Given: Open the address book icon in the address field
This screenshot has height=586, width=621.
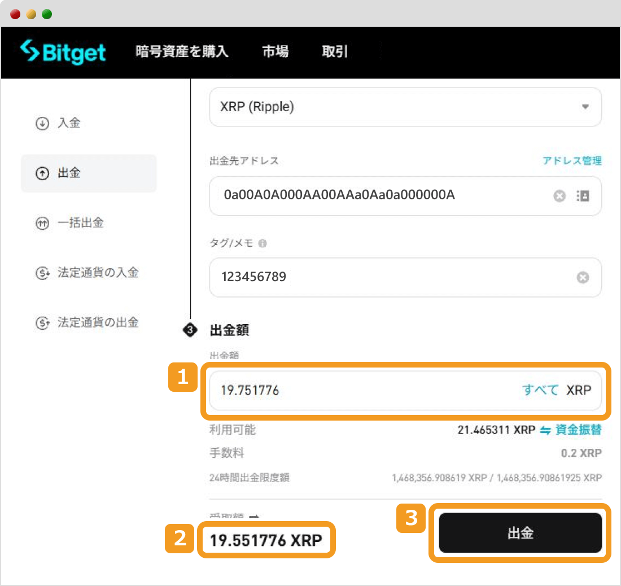Looking at the screenshot, I should point(583,196).
